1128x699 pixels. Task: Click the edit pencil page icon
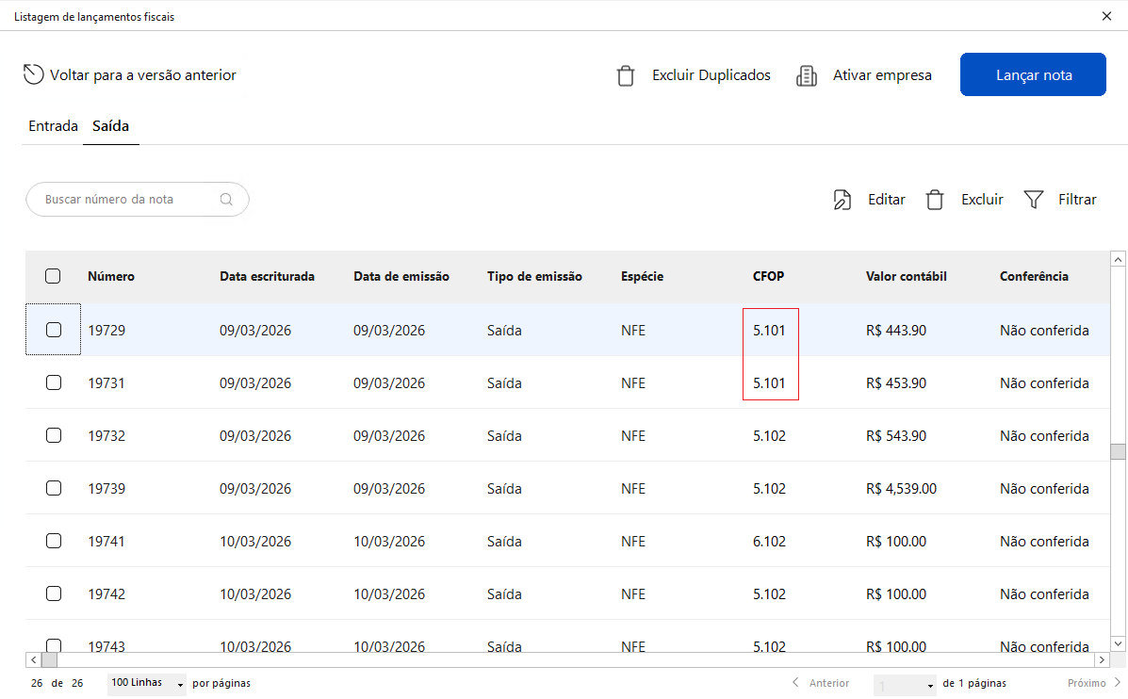[842, 199]
